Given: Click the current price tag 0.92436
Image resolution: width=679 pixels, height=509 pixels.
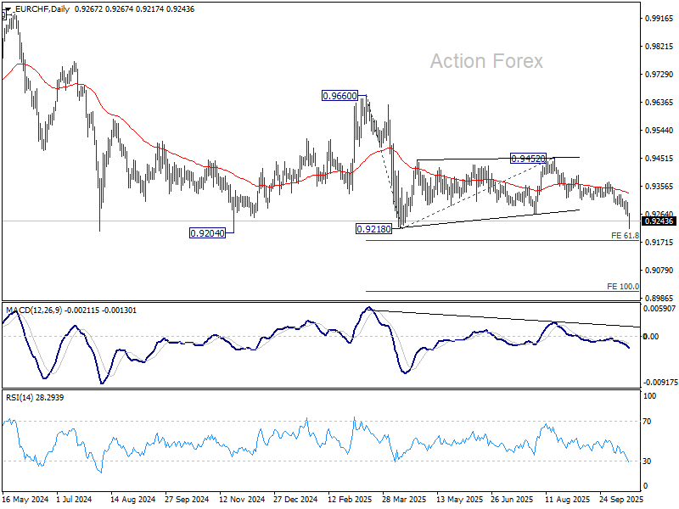Looking at the screenshot, I should [x=659, y=221].
